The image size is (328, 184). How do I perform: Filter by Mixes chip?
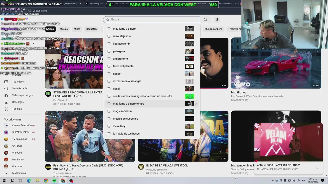77,29
